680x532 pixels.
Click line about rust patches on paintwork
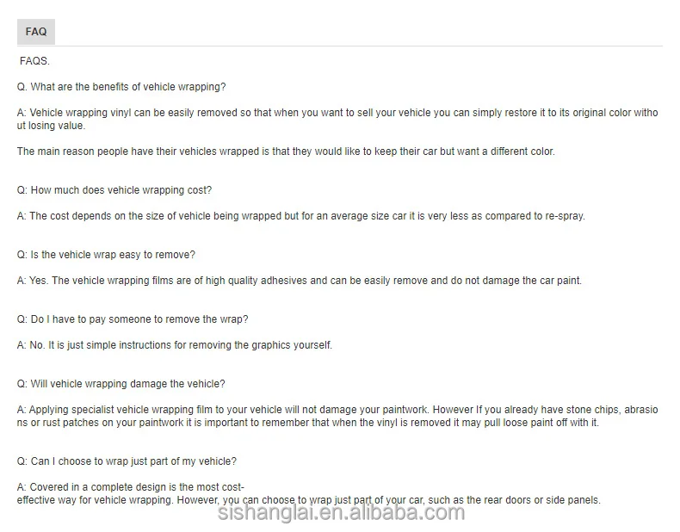[308, 423]
